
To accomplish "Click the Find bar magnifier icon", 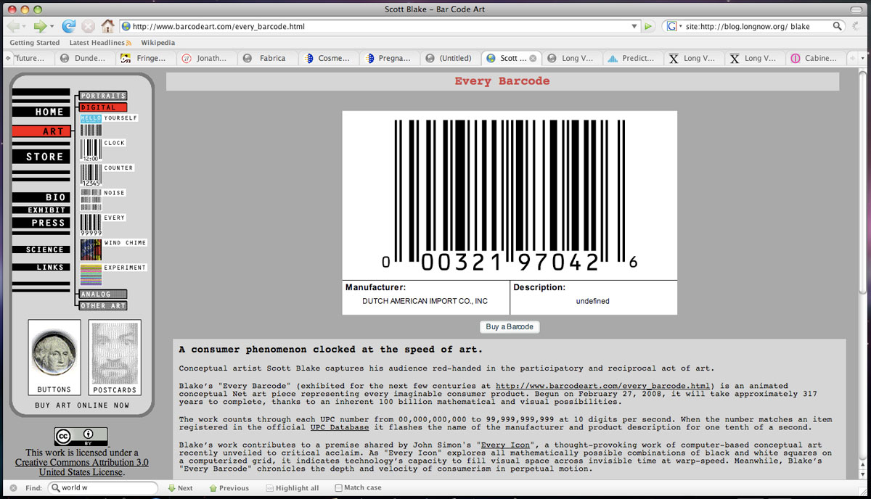I will click(x=55, y=488).
